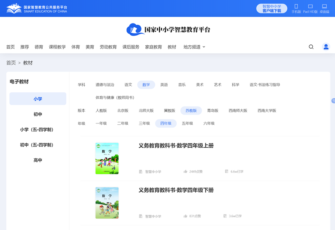
Task: Filter subject by 英语
Action: (x=164, y=85)
